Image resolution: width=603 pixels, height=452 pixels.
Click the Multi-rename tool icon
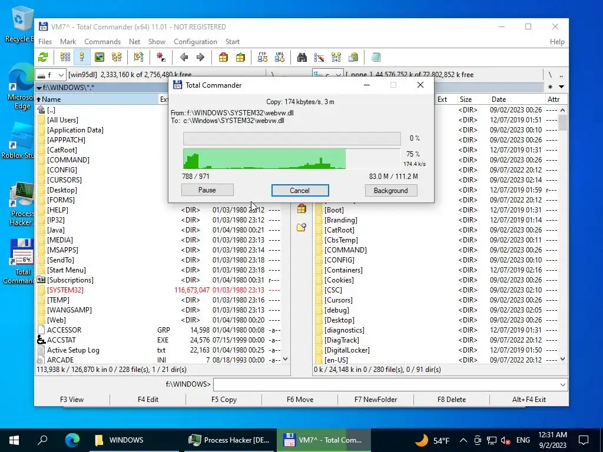[319, 57]
